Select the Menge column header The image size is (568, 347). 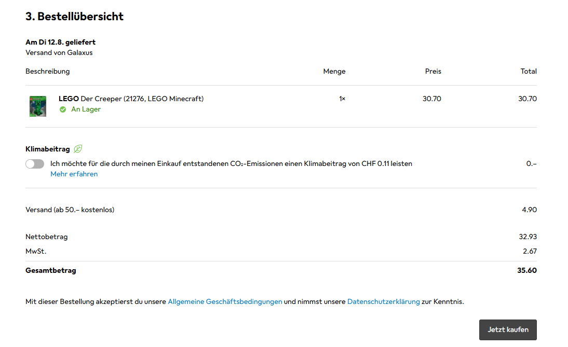(x=334, y=72)
